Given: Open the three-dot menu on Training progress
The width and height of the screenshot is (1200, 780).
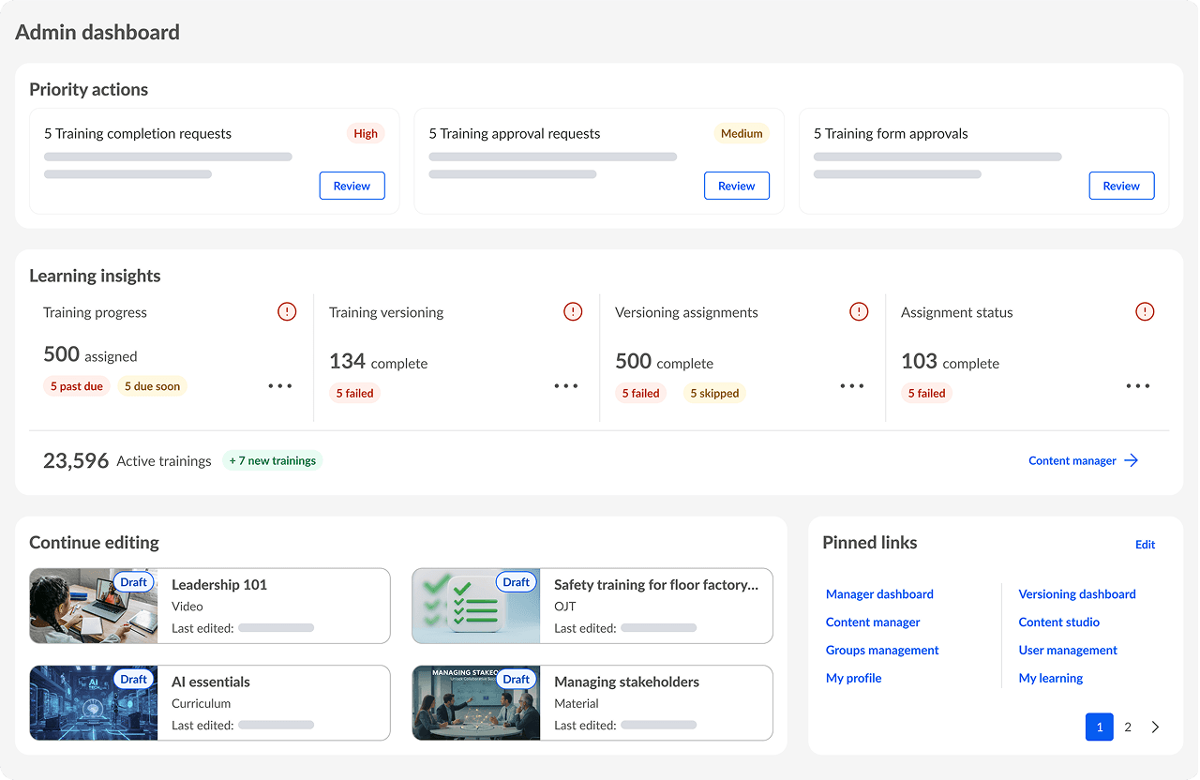Looking at the screenshot, I should [x=279, y=385].
